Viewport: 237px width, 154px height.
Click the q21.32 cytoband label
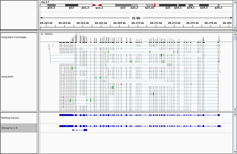click(150, 8)
